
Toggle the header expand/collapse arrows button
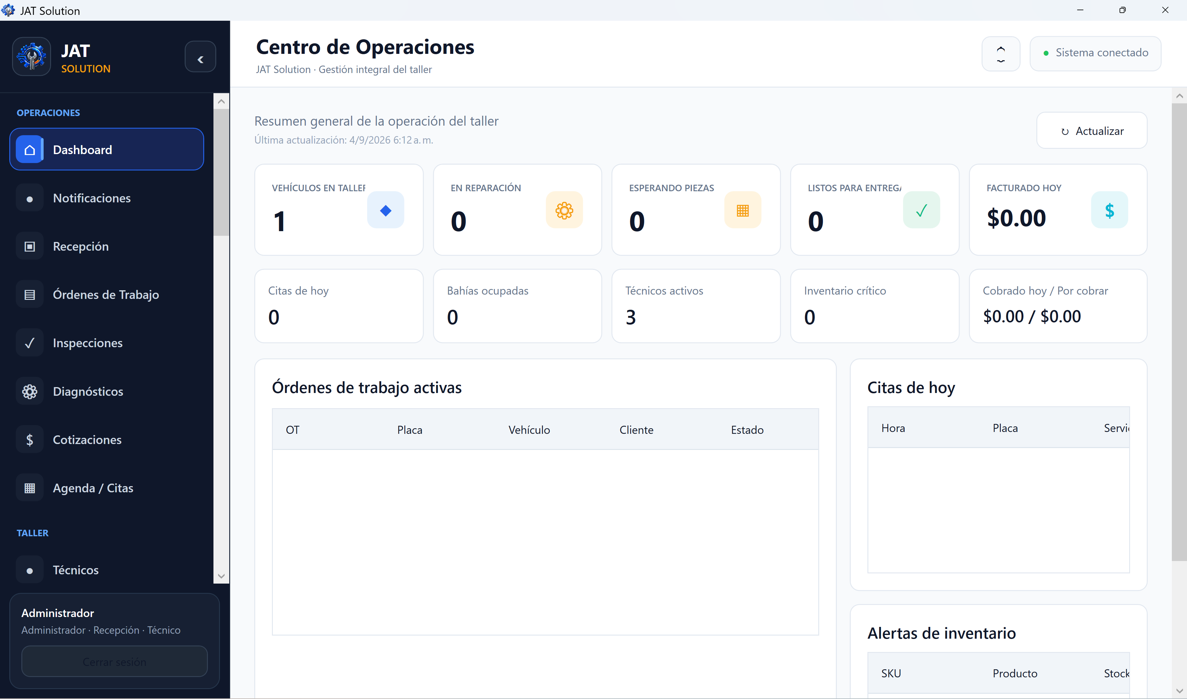click(x=1001, y=54)
